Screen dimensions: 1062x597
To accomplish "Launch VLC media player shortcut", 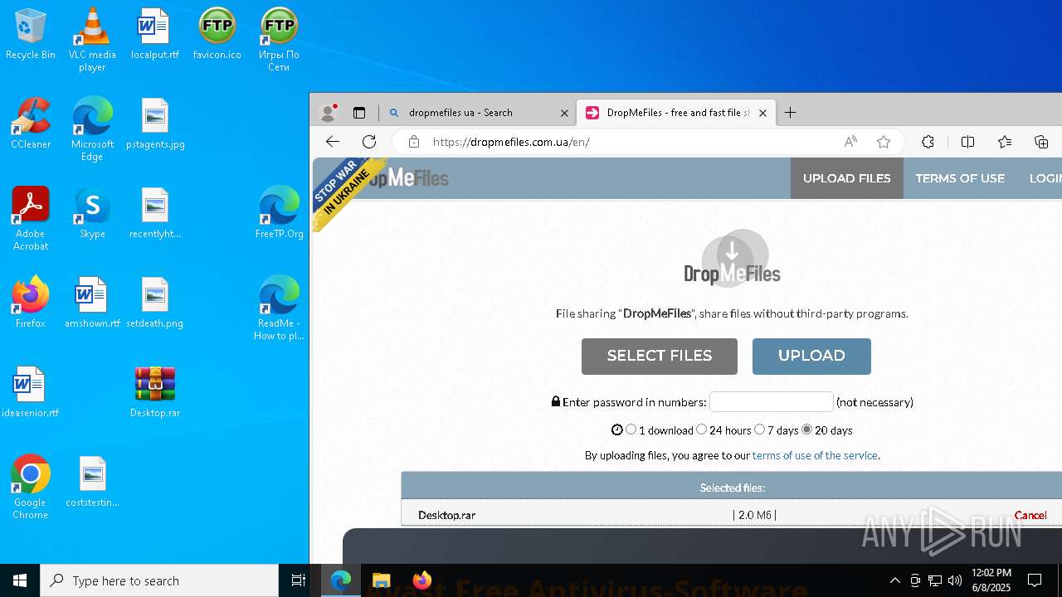I will pos(92,39).
